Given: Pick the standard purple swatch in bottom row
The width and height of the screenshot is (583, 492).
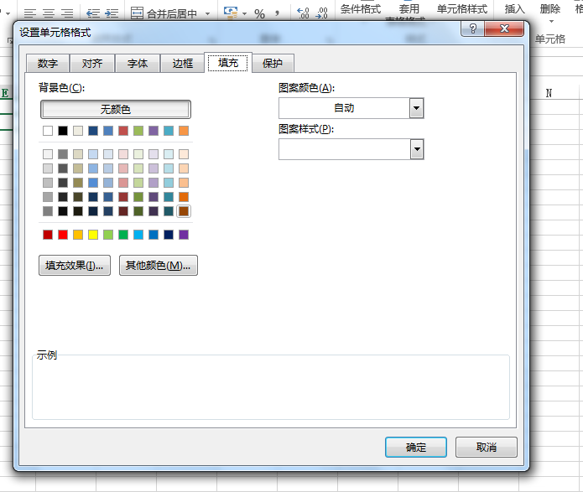Looking at the screenshot, I should coord(184,235).
